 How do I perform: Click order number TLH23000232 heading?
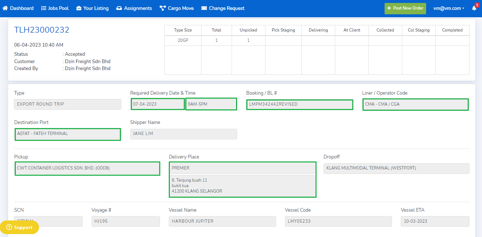[42, 30]
